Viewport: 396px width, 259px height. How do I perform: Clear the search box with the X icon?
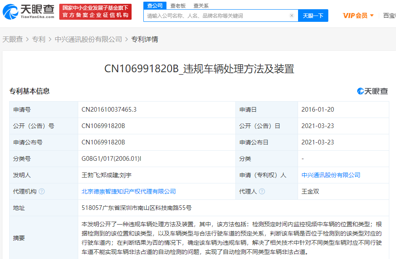(292, 16)
